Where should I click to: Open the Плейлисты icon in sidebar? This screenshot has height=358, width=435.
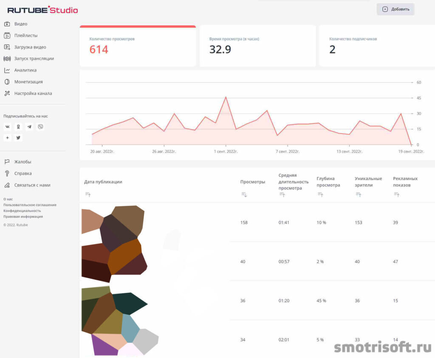(x=7, y=36)
